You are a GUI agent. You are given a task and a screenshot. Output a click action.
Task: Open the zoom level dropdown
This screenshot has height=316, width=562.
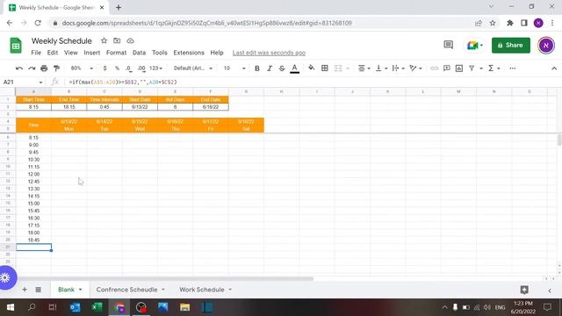(82, 68)
